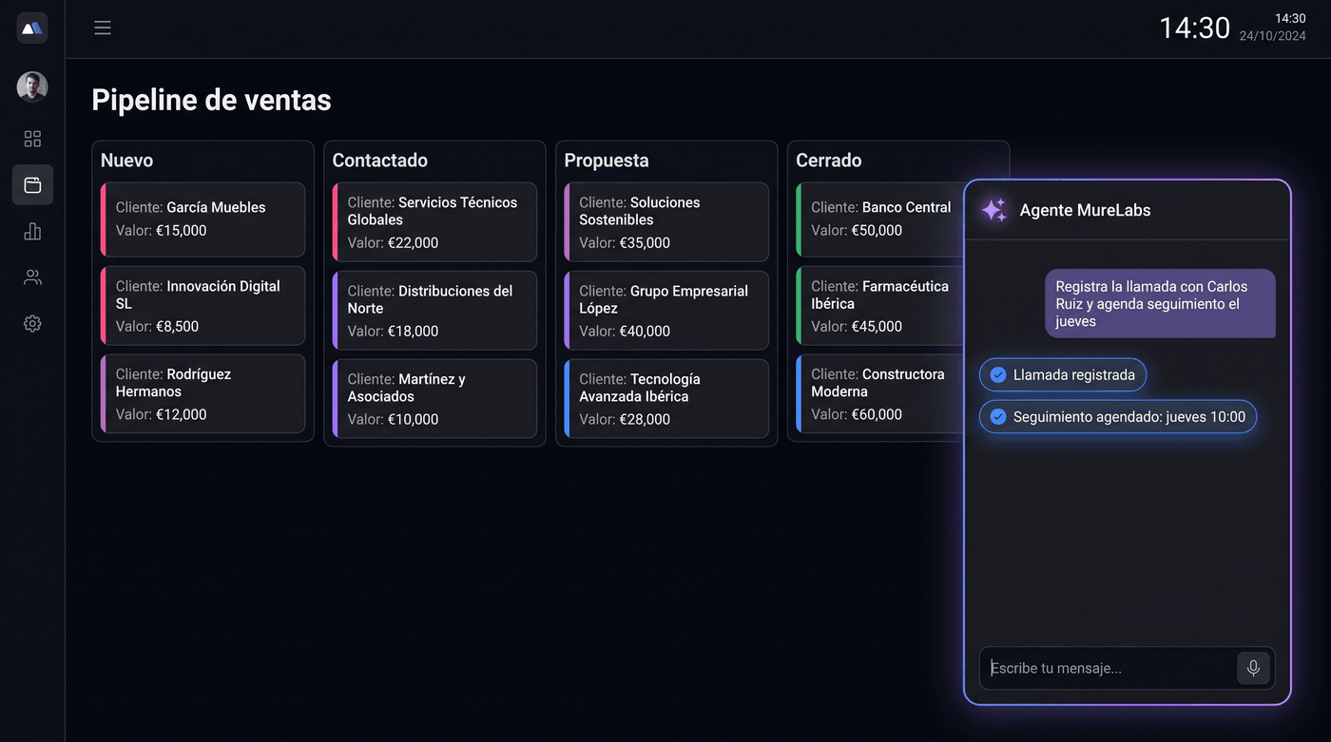Open the Servicios Técnicos Globales card
Image resolution: width=1331 pixels, height=742 pixels.
434,222
